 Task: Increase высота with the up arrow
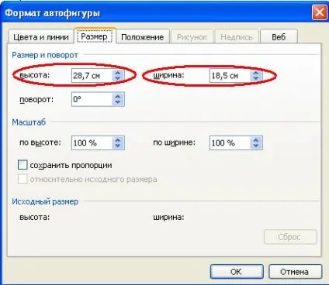point(118,73)
